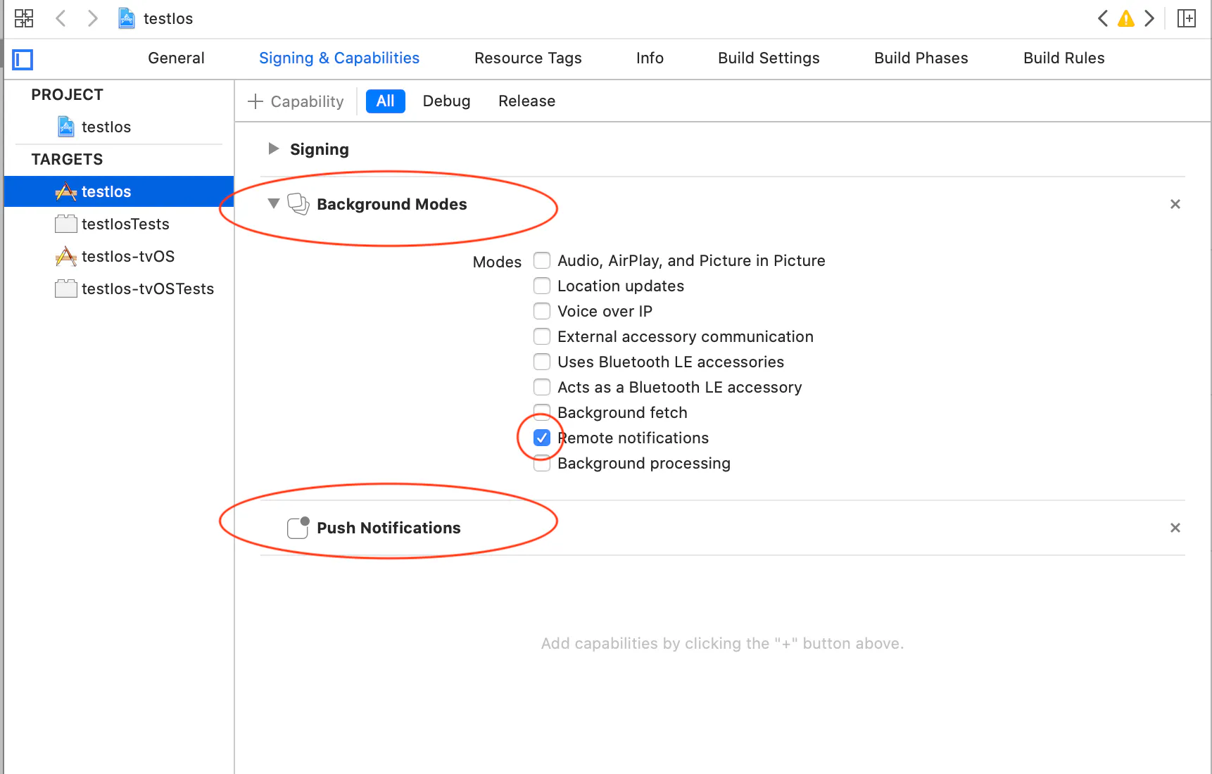Add a new editor pane
Image resolution: width=1212 pixels, height=774 pixels.
click(x=1187, y=18)
